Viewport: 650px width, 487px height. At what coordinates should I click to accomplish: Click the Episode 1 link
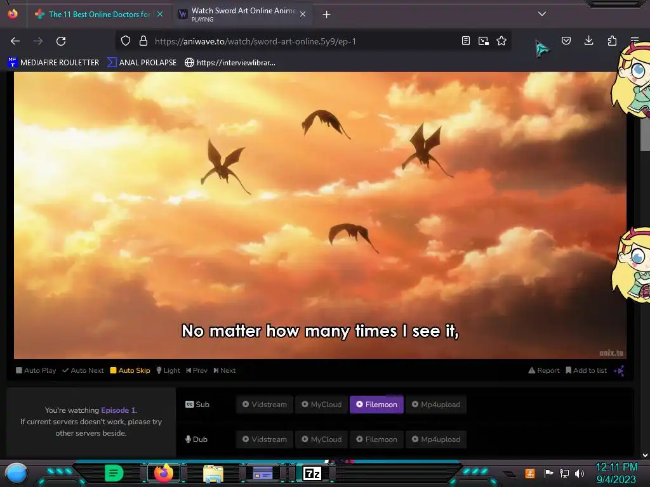click(118, 410)
